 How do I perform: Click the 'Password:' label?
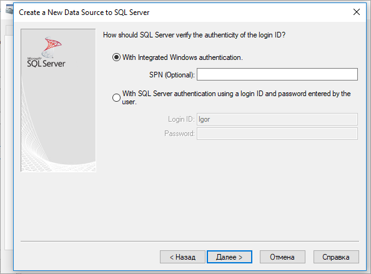[x=179, y=134]
